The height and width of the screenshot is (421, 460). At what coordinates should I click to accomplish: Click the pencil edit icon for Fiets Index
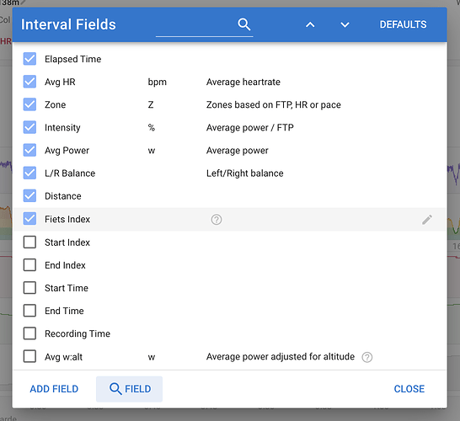pyautogui.click(x=427, y=220)
